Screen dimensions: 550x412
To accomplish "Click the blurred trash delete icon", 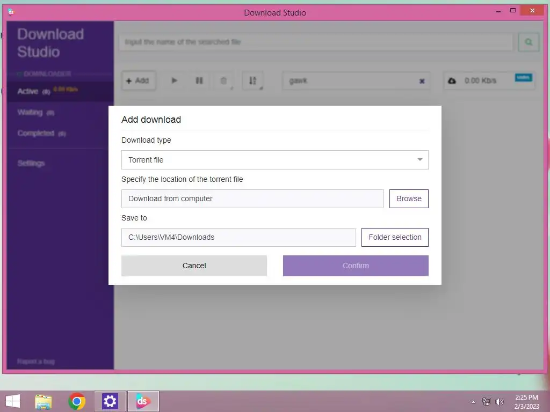I will [223, 80].
